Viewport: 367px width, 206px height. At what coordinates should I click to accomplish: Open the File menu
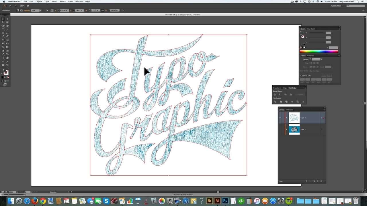pos(25,1)
